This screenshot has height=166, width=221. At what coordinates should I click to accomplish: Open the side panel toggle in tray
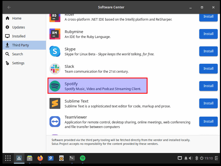point(217,158)
